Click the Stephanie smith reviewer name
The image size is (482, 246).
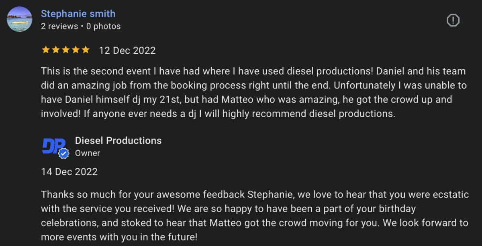78,14
